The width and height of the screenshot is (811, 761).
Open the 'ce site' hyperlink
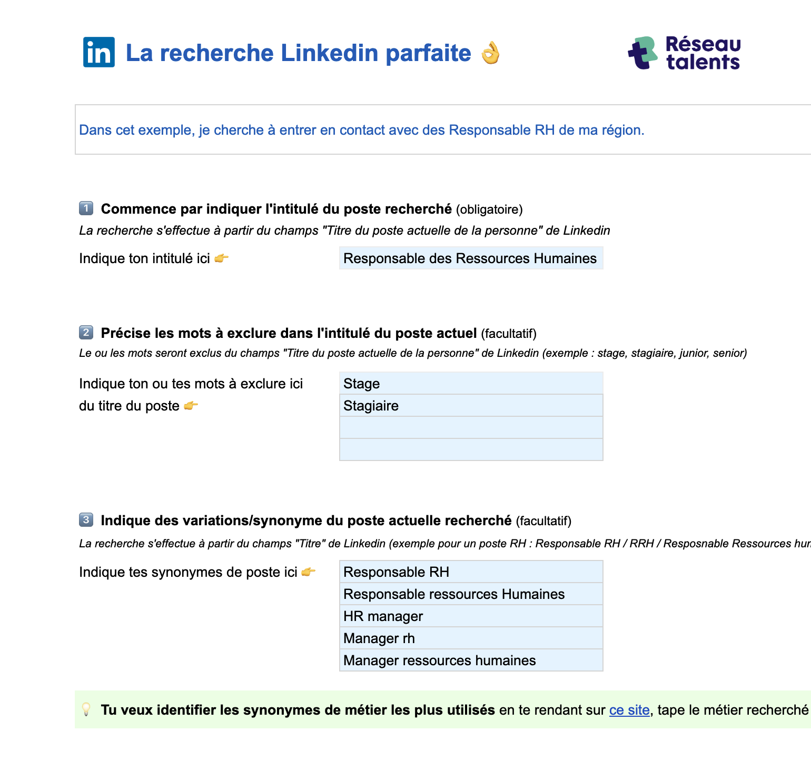(629, 710)
